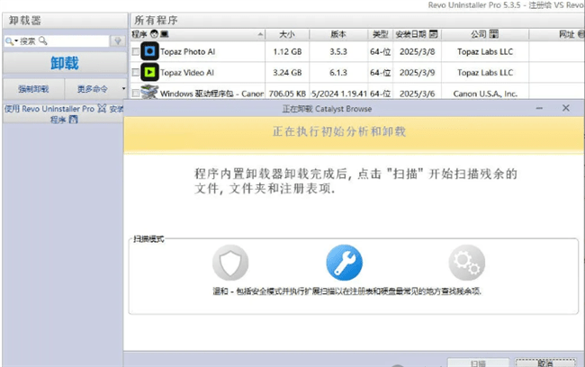Viewport: 585px width, 367px height.
Task: Sort by the Install Date column header
Action: click(417, 34)
